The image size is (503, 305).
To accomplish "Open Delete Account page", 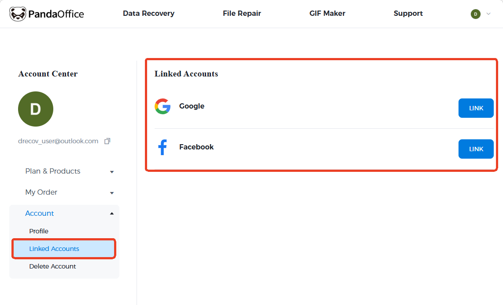I will [x=52, y=266].
